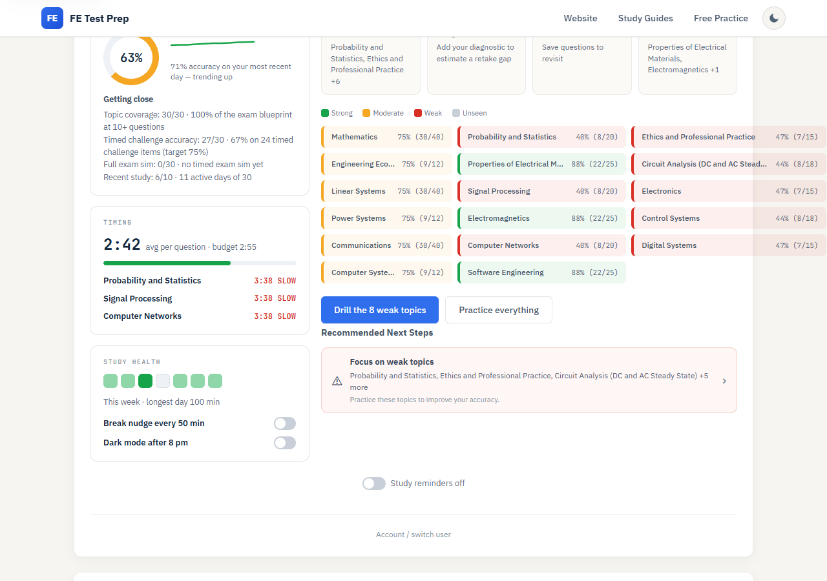This screenshot has height=581, width=827.
Task: Click the Strong legend swatch
Action: (325, 113)
